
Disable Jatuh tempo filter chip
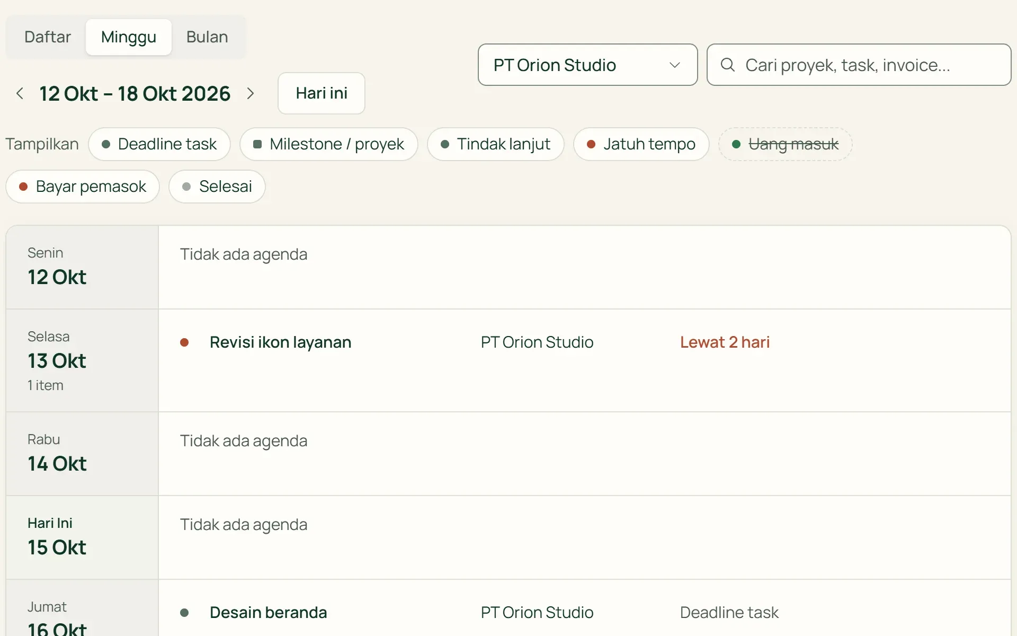641,144
